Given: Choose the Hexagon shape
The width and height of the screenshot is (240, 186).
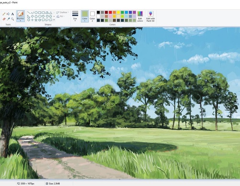Looking at the screenshot, I should click(39, 16).
